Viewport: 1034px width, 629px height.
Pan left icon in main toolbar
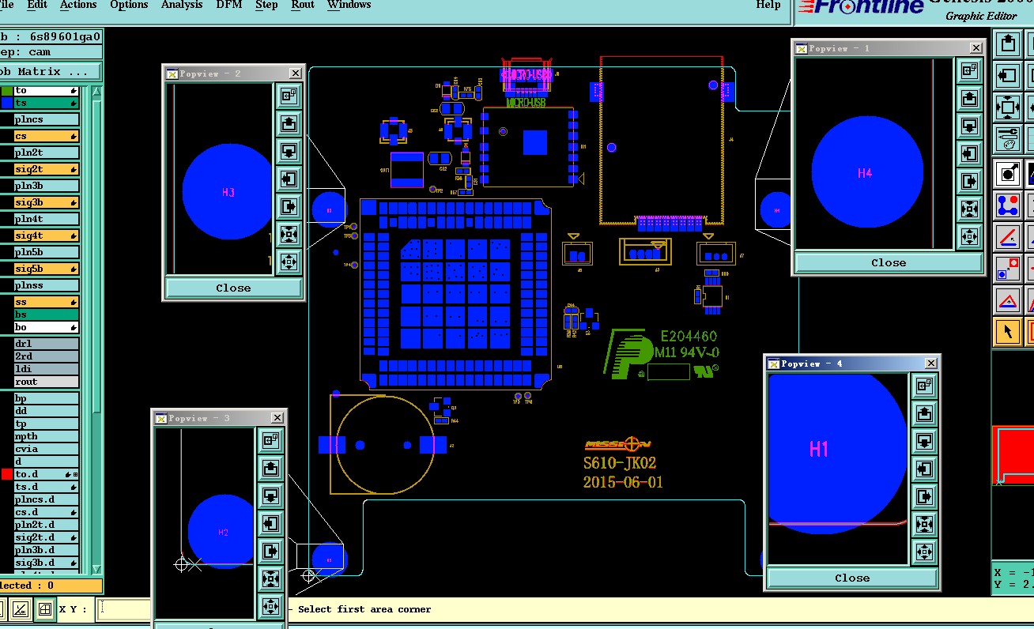click(1007, 76)
